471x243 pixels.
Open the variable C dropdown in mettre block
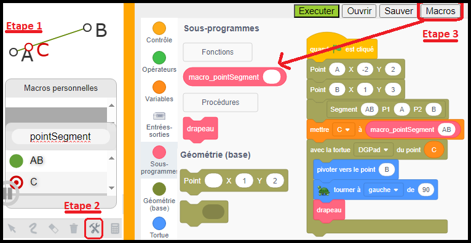click(344, 129)
